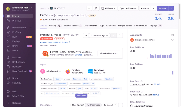Select the Most Relevant stack trace toggle

(x=78, y=105)
